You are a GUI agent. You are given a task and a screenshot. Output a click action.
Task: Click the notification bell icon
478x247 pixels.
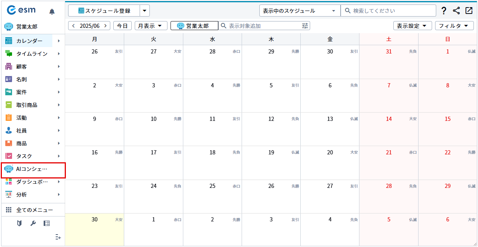pyautogui.click(x=52, y=12)
